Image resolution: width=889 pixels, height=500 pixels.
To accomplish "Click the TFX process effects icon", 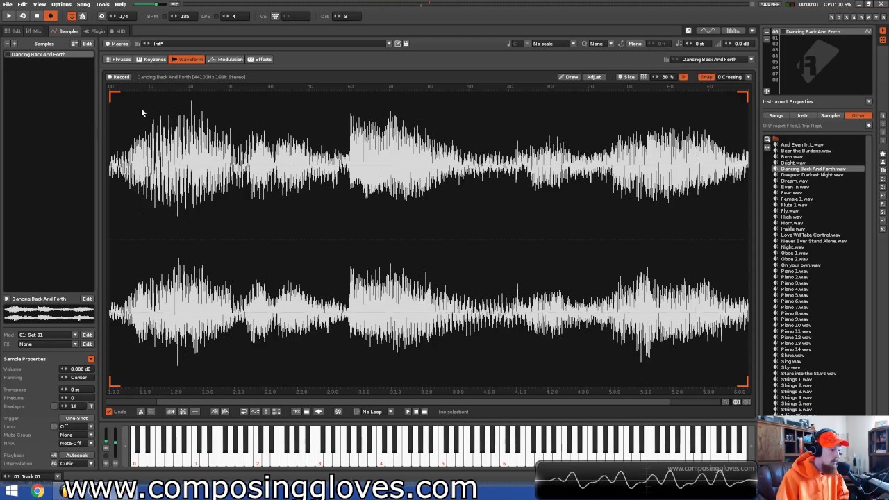I will pyautogui.click(x=297, y=412).
